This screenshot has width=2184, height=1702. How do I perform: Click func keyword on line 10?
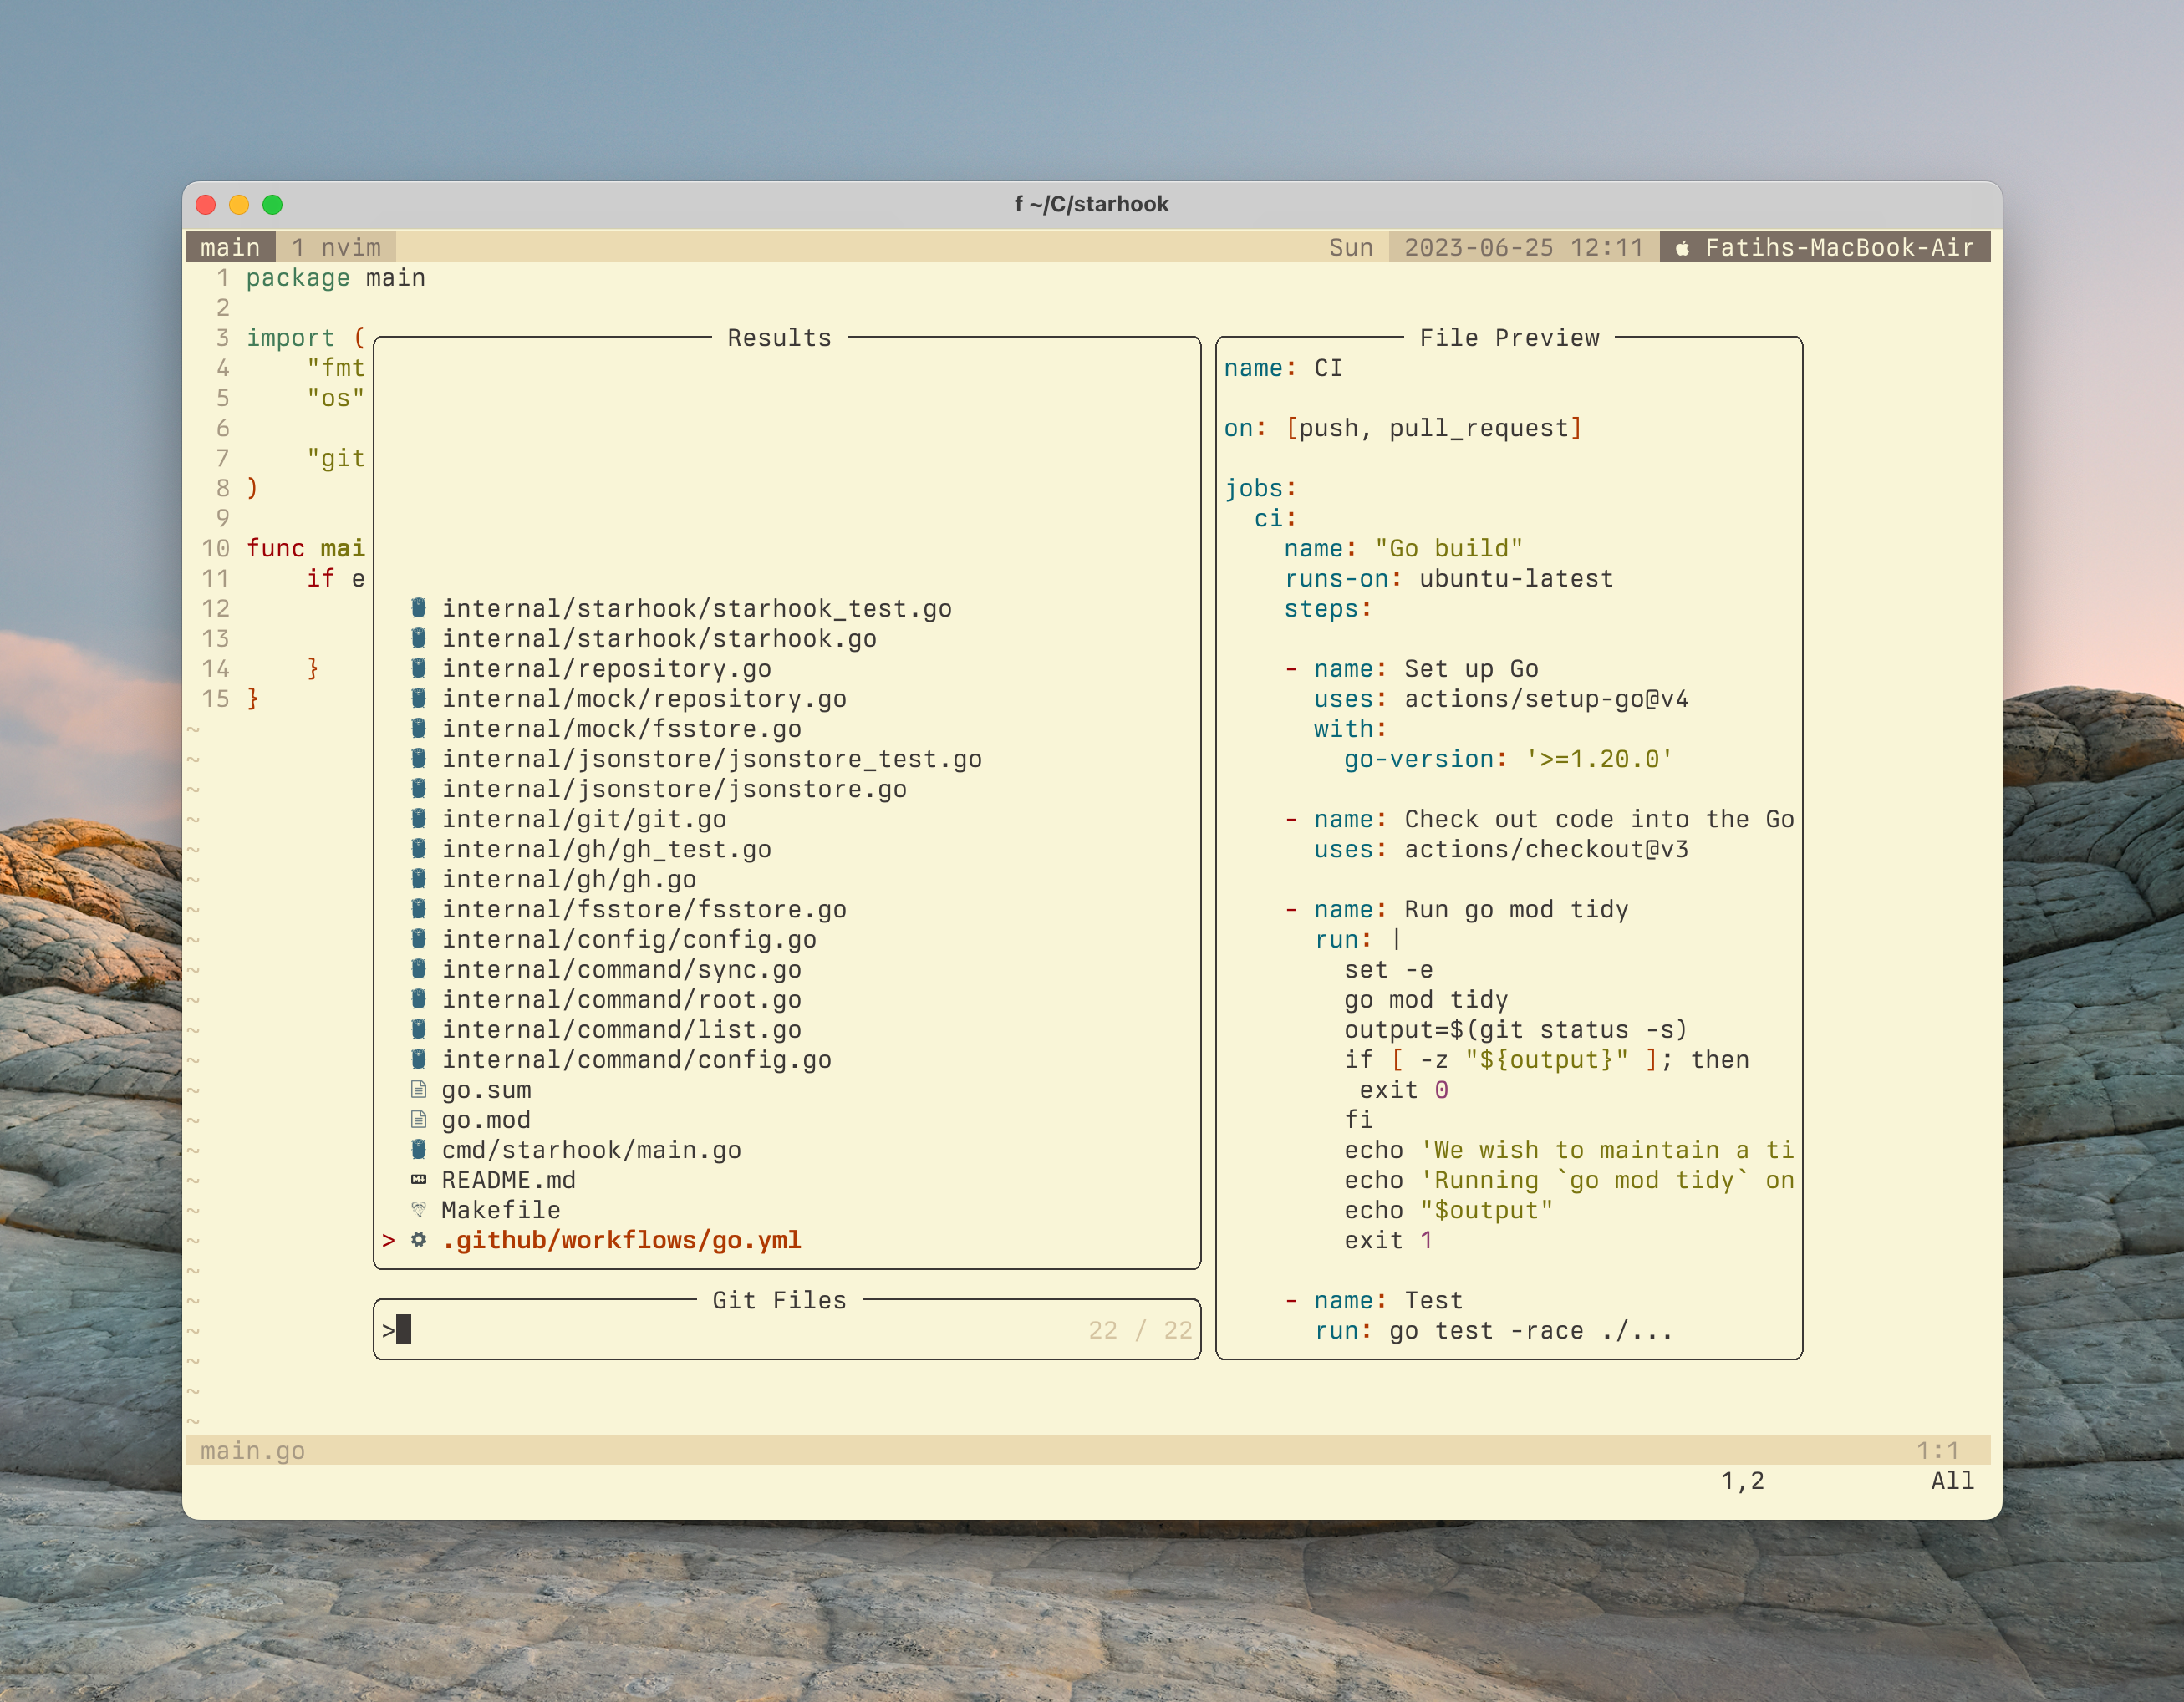point(275,547)
